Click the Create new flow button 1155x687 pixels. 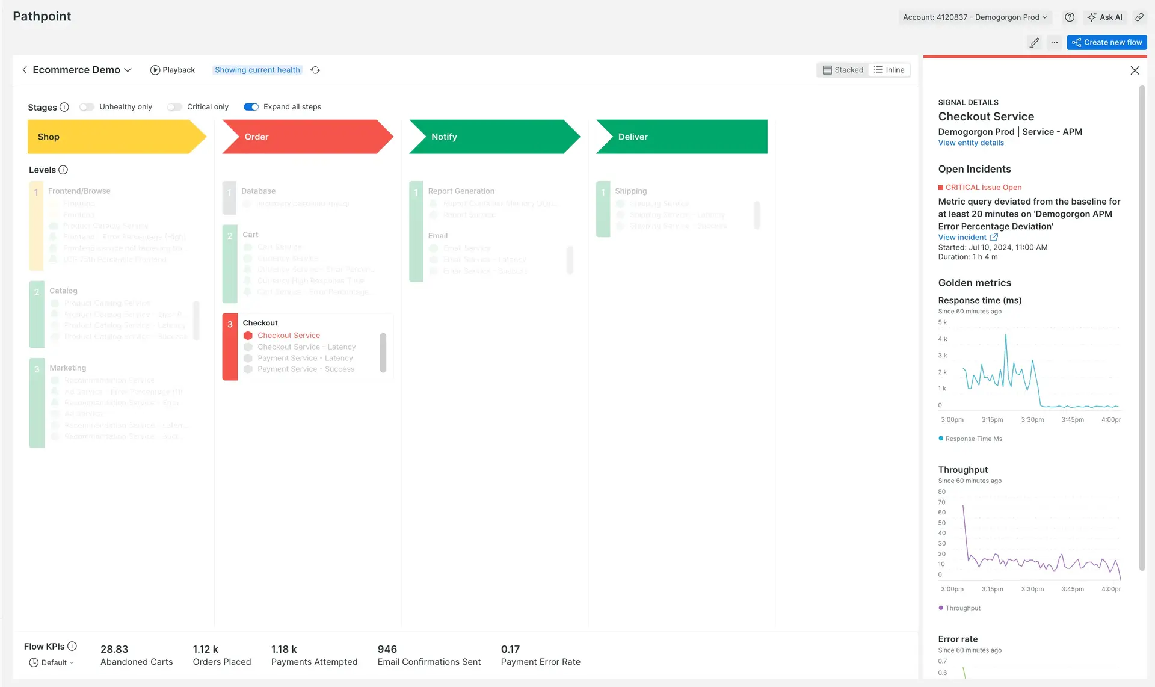[1106, 42]
